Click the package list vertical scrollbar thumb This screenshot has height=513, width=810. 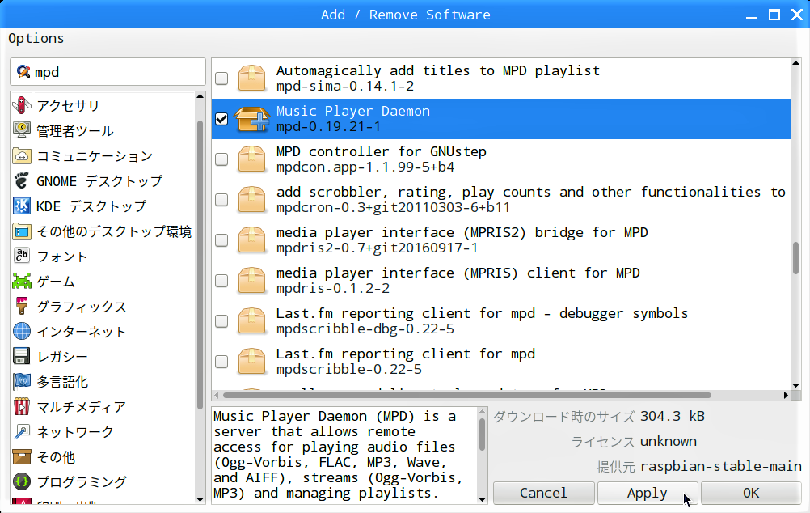[795, 258]
